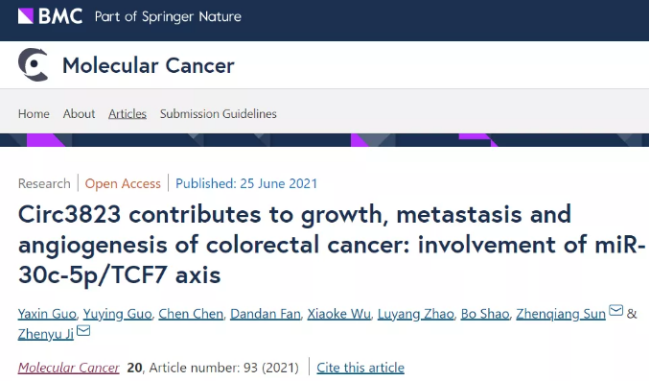This screenshot has height=381, width=650.
Task: Click Part of Springer Nature text
Action: 168,16
